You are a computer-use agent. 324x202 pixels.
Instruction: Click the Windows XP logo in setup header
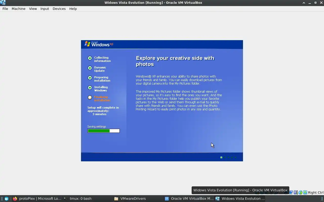click(x=99, y=44)
